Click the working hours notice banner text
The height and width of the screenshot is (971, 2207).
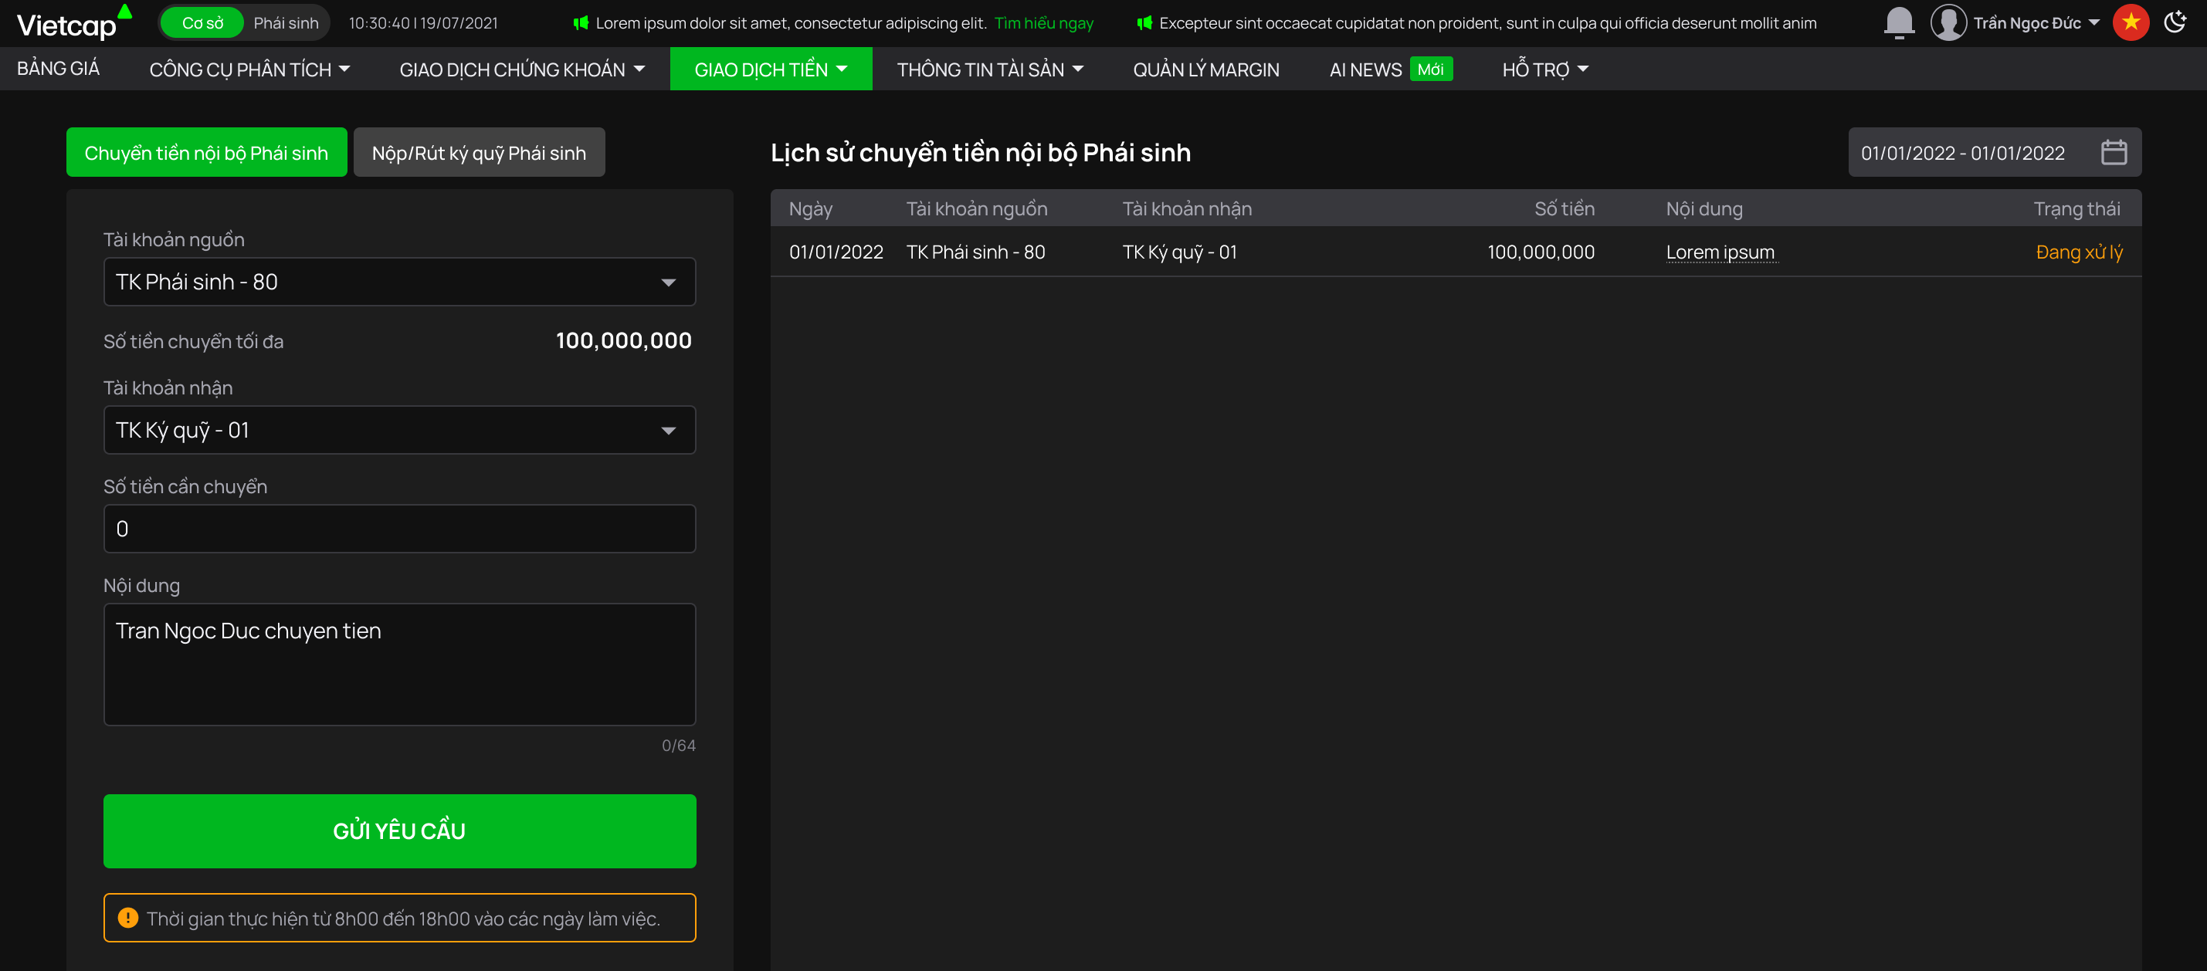point(402,918)
